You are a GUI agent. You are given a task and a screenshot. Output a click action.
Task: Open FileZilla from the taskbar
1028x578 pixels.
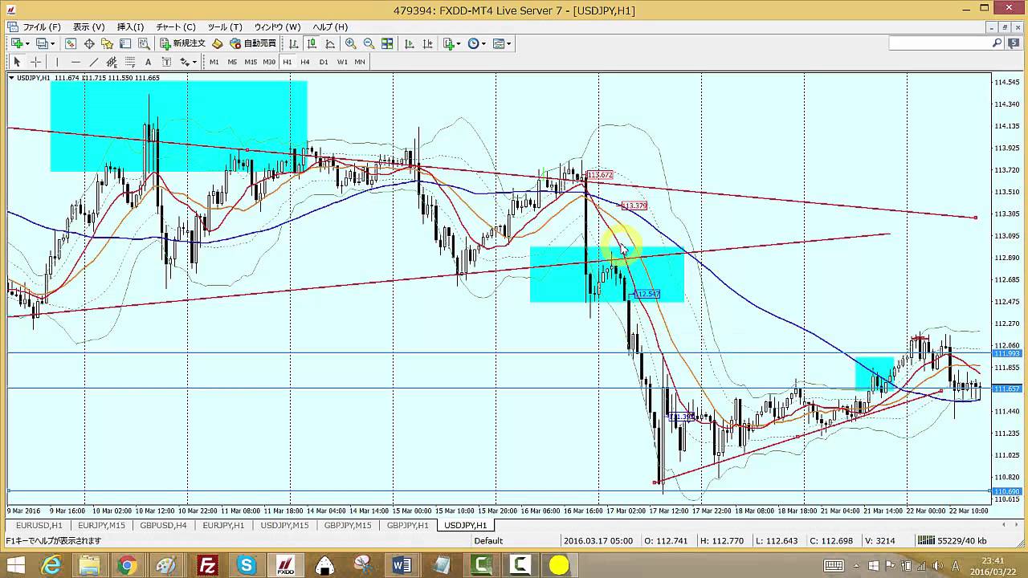pos(207,565)
